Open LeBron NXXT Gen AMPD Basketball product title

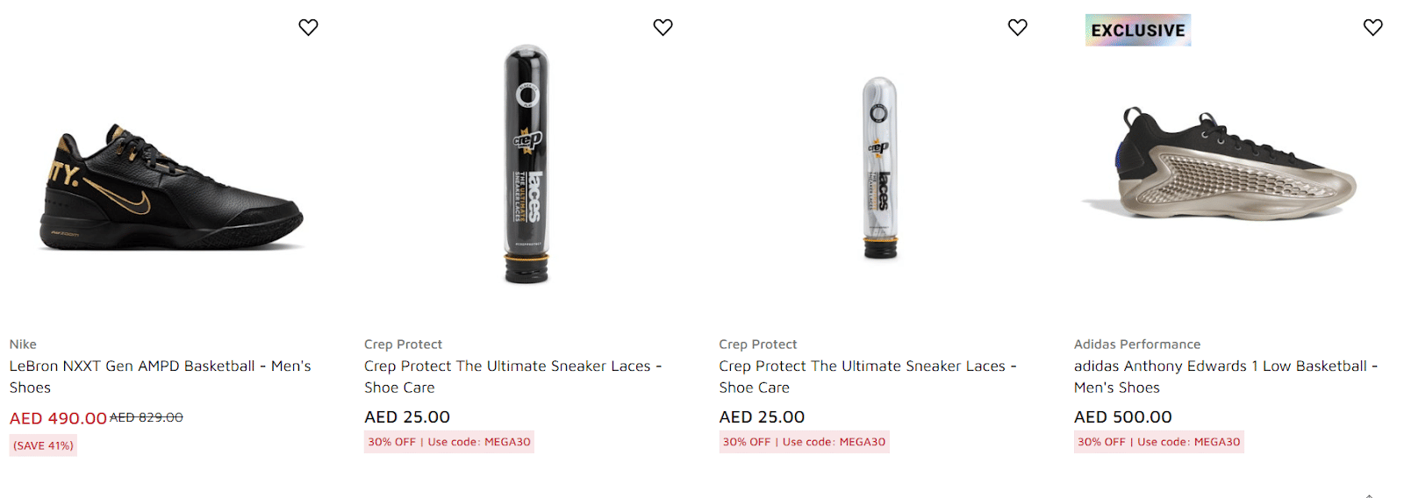point(160,376)
